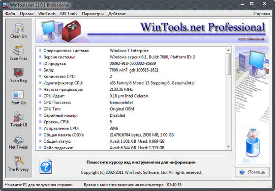The height and width of the screenshot is (191, 275).
Task: Click the info list scrollbar up arrow
Action: pos(228,51)
